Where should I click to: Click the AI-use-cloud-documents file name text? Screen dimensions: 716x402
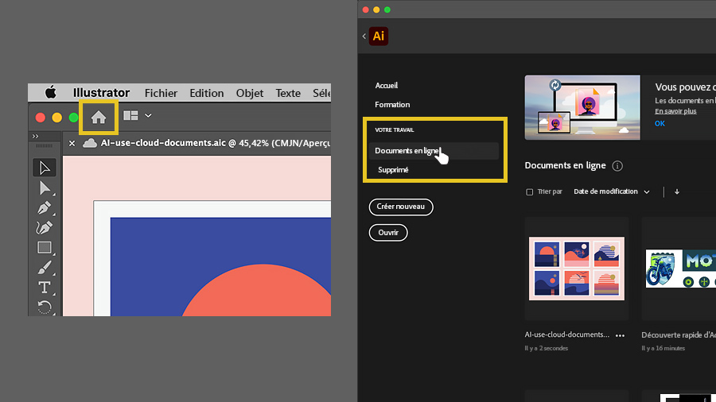pos(566,334)
